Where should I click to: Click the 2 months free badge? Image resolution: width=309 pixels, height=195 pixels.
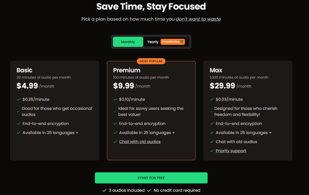[173, 42]
